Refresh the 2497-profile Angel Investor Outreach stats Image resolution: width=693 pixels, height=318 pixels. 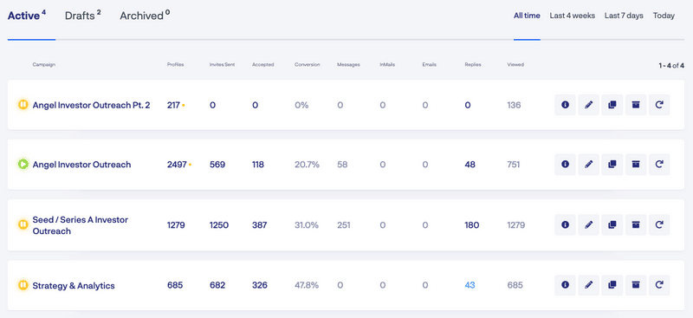coord(659,164)
